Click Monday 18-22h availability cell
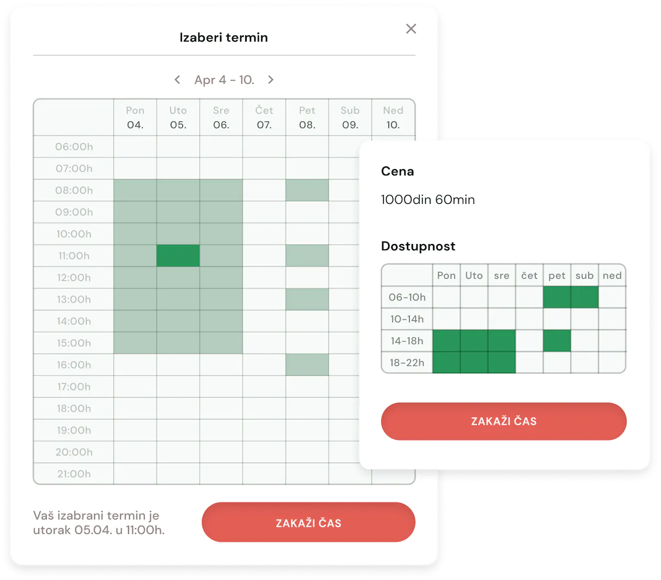 (446, 362)
